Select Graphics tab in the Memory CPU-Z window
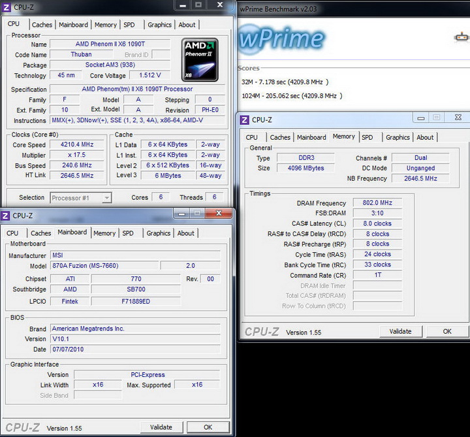This screenshot has height=437, width=470. [398, 137]
